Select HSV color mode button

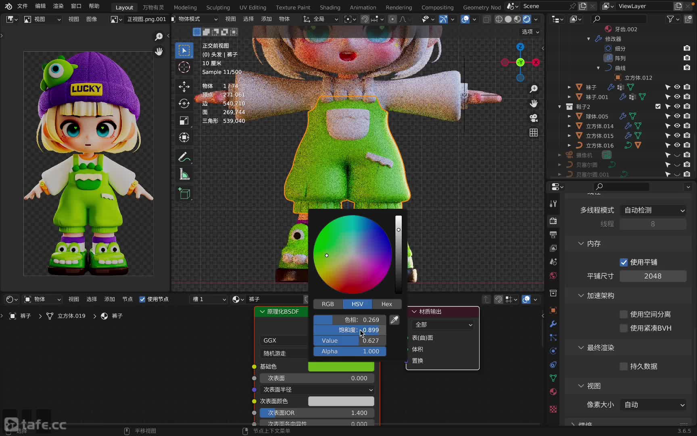pyautogui.click(x=357, y=304)
